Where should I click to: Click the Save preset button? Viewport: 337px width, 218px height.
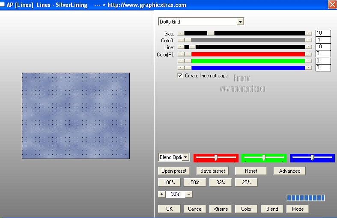[212, 171]
